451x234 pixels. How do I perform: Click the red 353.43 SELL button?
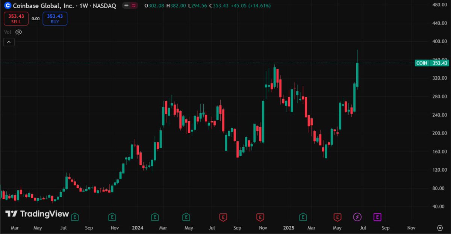16,18
